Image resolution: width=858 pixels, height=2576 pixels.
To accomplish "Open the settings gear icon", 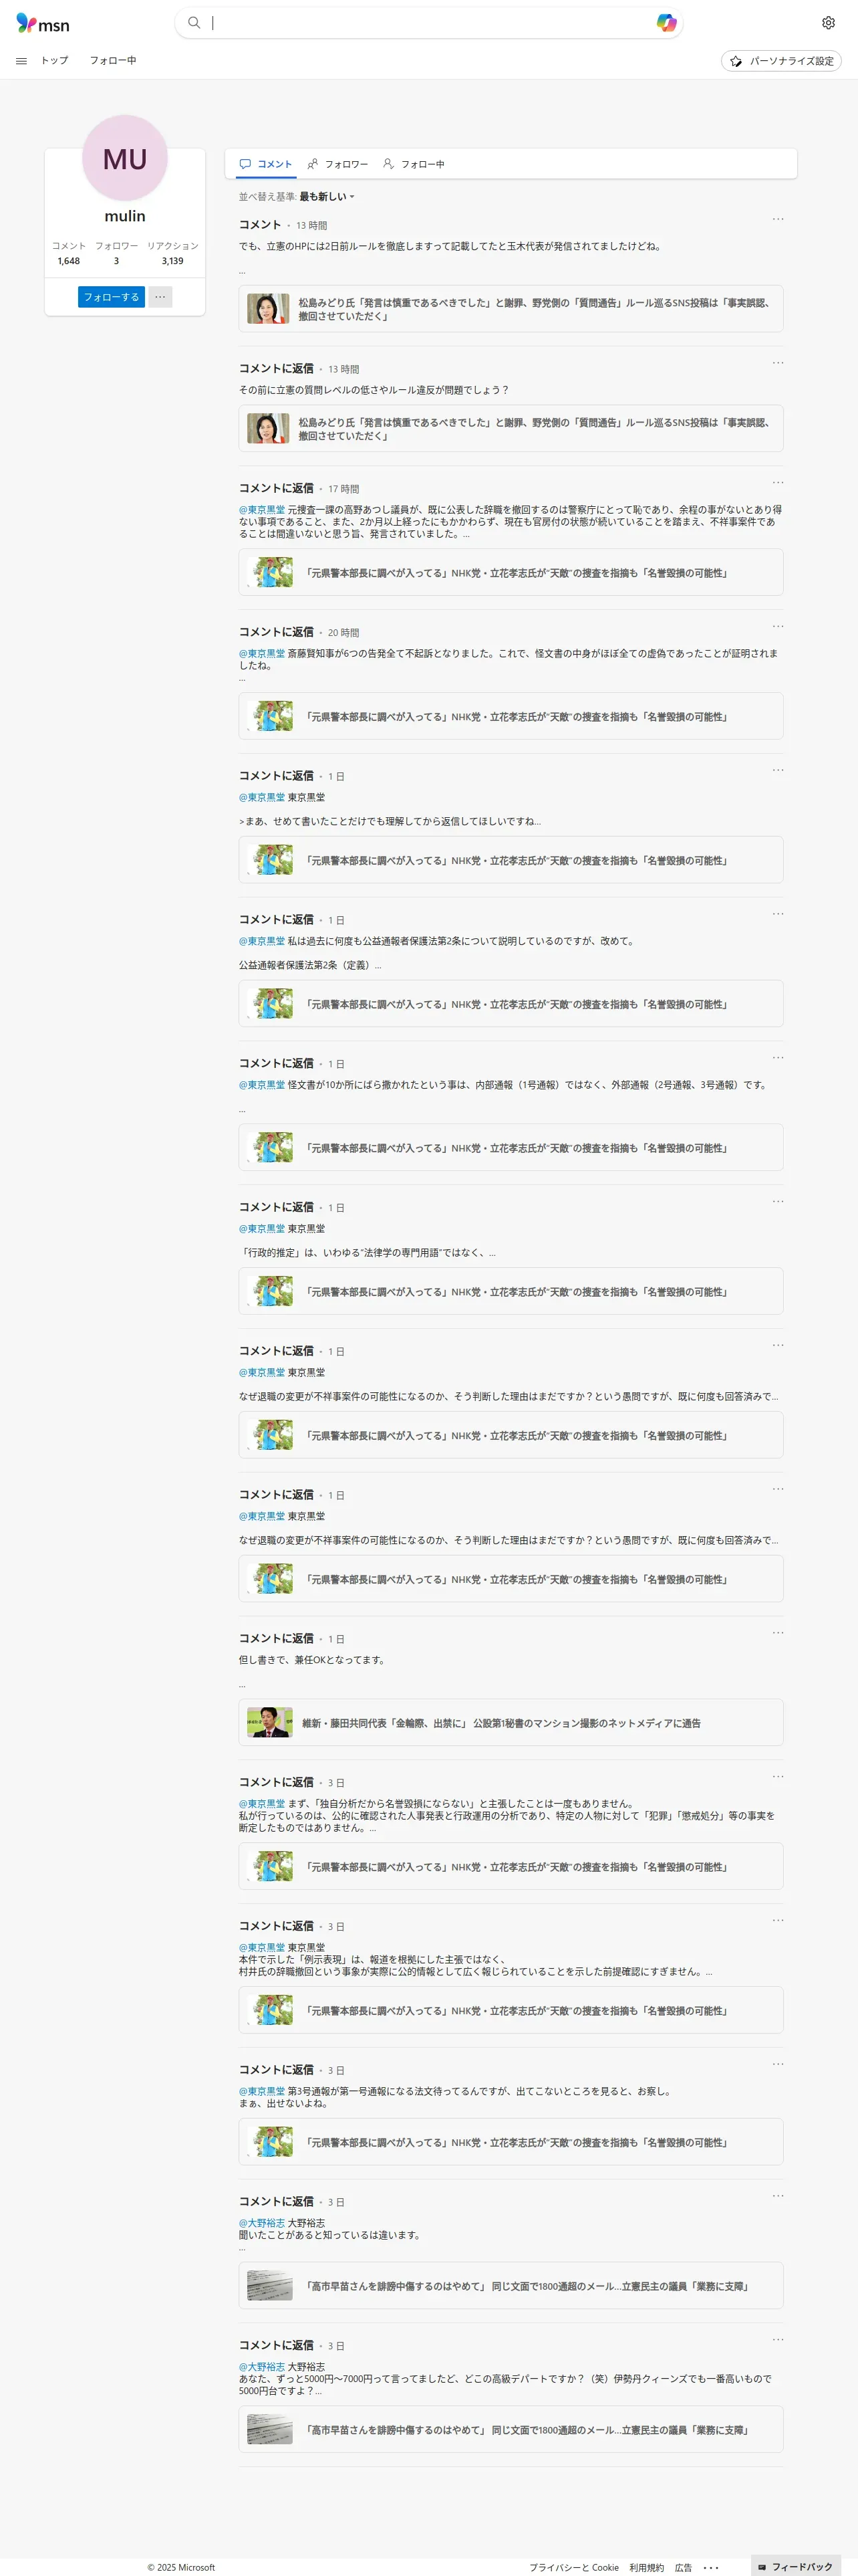I will click(828, 23).
